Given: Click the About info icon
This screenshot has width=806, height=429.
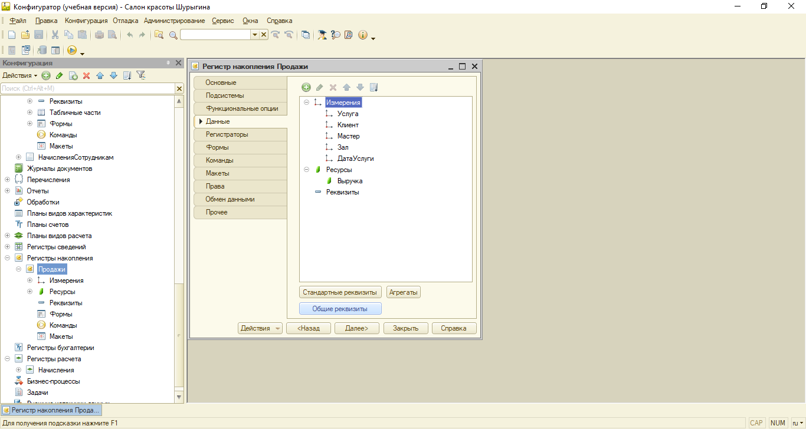Looking at the screenshot, I should 362,35.
